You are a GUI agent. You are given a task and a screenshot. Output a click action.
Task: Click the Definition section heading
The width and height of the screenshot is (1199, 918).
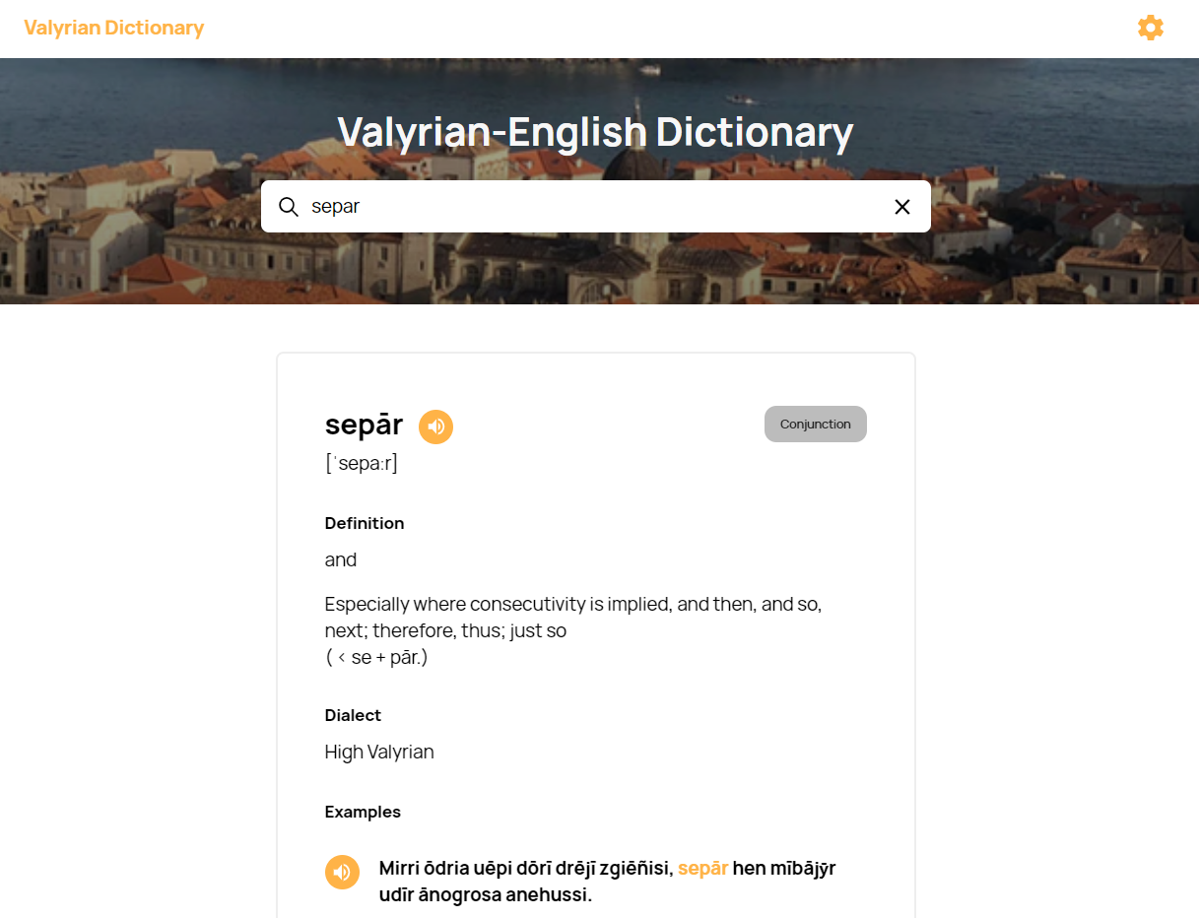[x=365, y=523]
